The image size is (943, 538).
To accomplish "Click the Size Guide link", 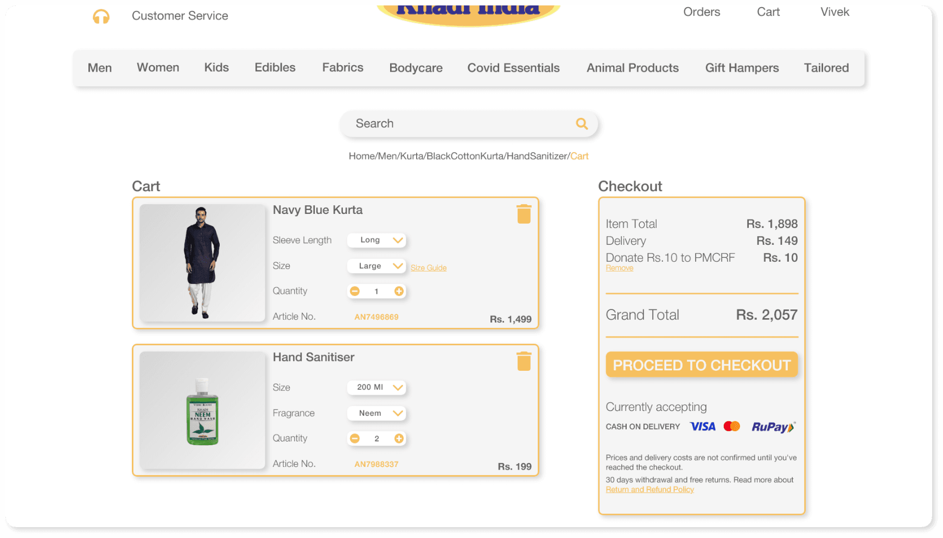I will [x=429, y=268].
